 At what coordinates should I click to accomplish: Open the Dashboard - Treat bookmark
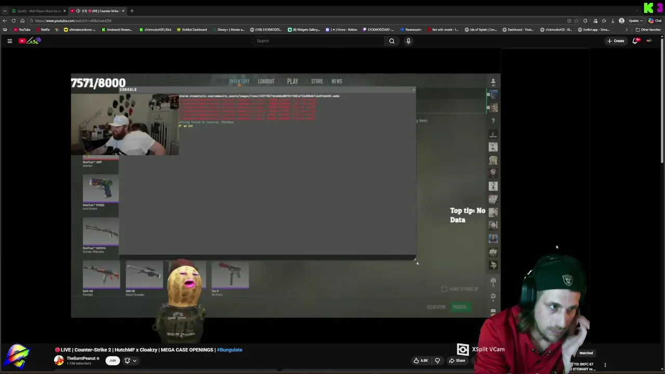[518, 30]
